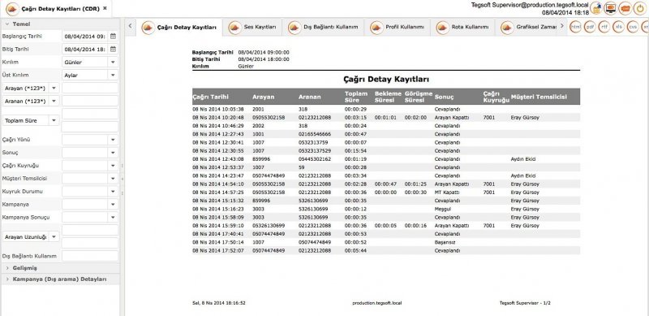Export report in rtf format
The width and height of the screenshot is (649, 316).
[x=604, y=27]
